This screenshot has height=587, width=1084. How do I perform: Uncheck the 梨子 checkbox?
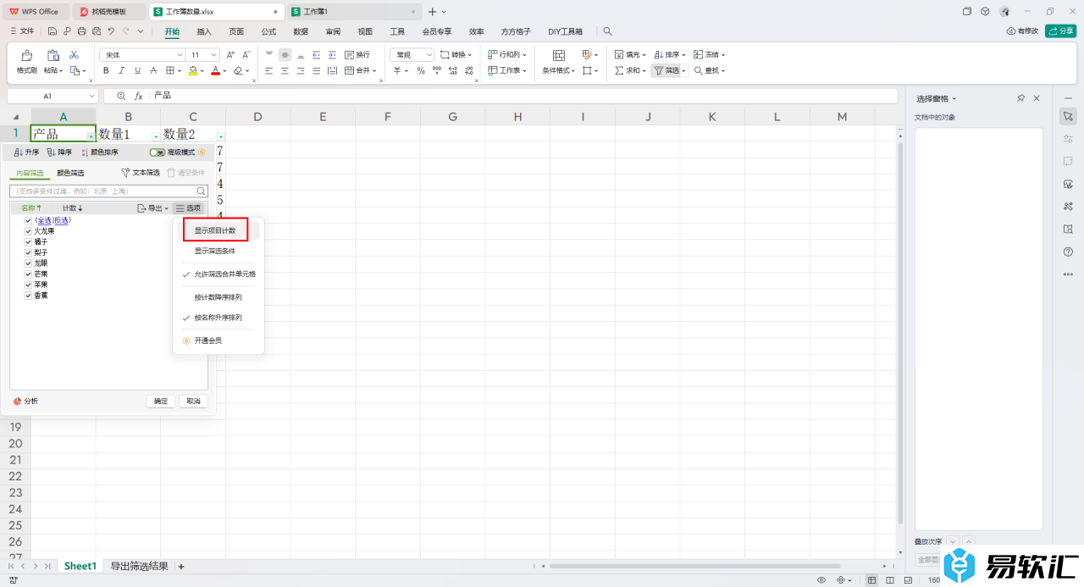(x=28, y=252)
